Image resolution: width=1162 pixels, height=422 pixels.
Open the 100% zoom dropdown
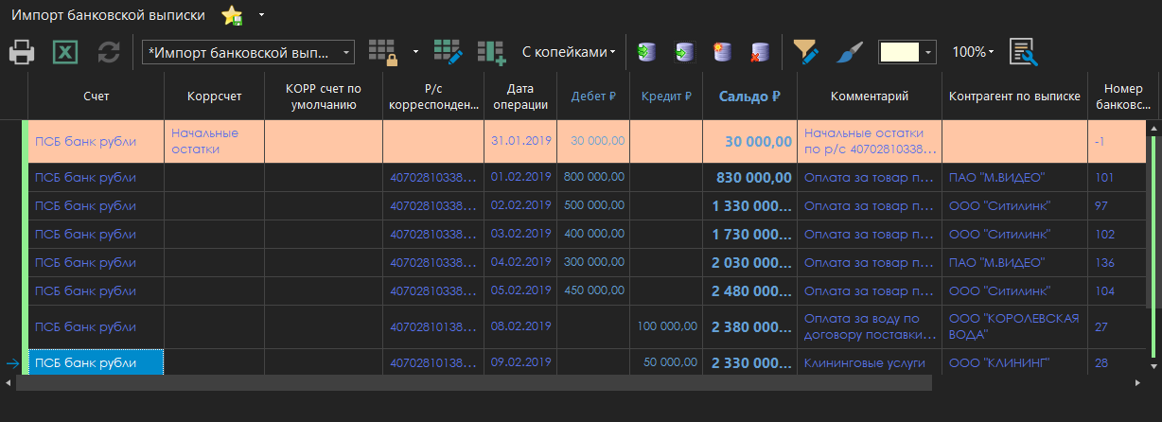click(x=973, y=52)
